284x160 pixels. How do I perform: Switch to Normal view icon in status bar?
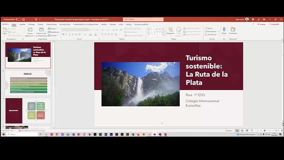237,131
